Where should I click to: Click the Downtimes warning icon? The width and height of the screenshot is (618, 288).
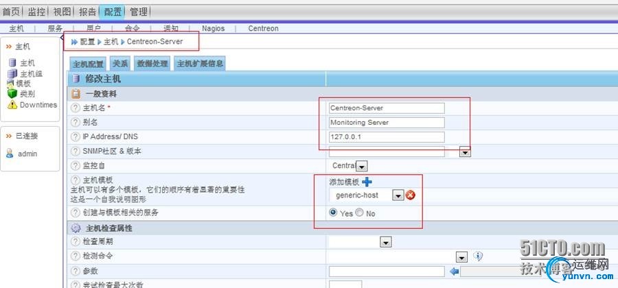tap(12, 105)
